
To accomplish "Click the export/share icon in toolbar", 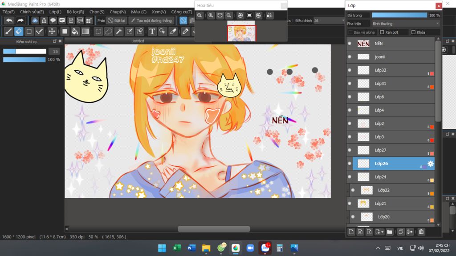I will 44,20.
